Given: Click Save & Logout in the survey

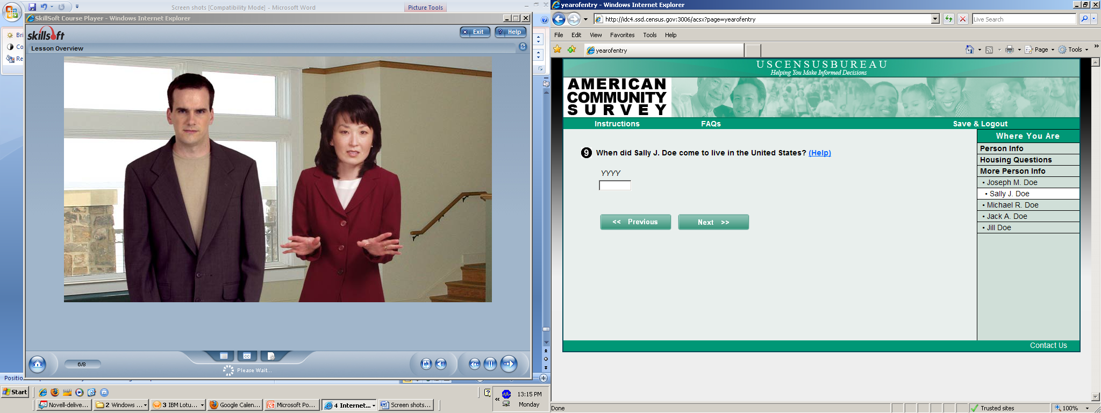Looking at the screenshot, I should pyautogui.click(x=980, y=124).
